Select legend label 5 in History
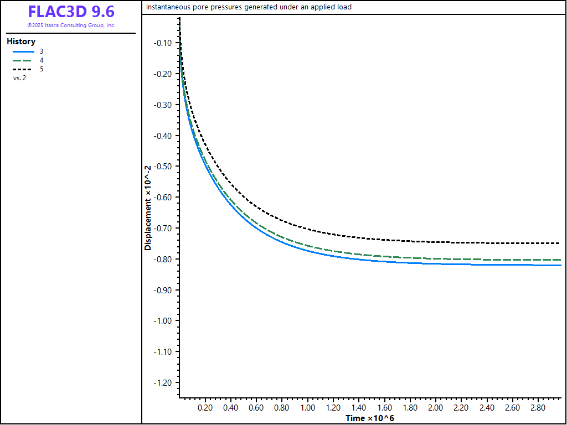The height and width of the screenshot is (425, 567). pos(42,69)
